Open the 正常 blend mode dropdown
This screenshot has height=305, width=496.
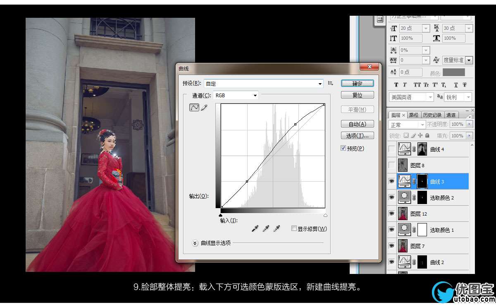click(x=407, y=125)
